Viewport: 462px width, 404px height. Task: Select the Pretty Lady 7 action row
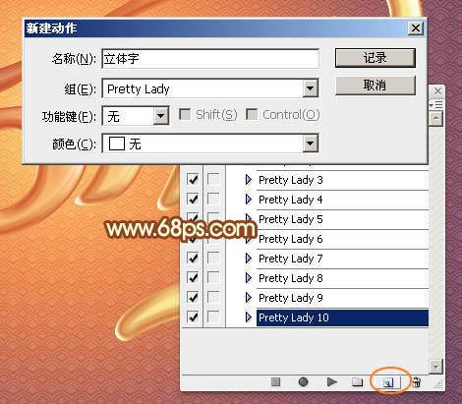[x=342, y=259]
